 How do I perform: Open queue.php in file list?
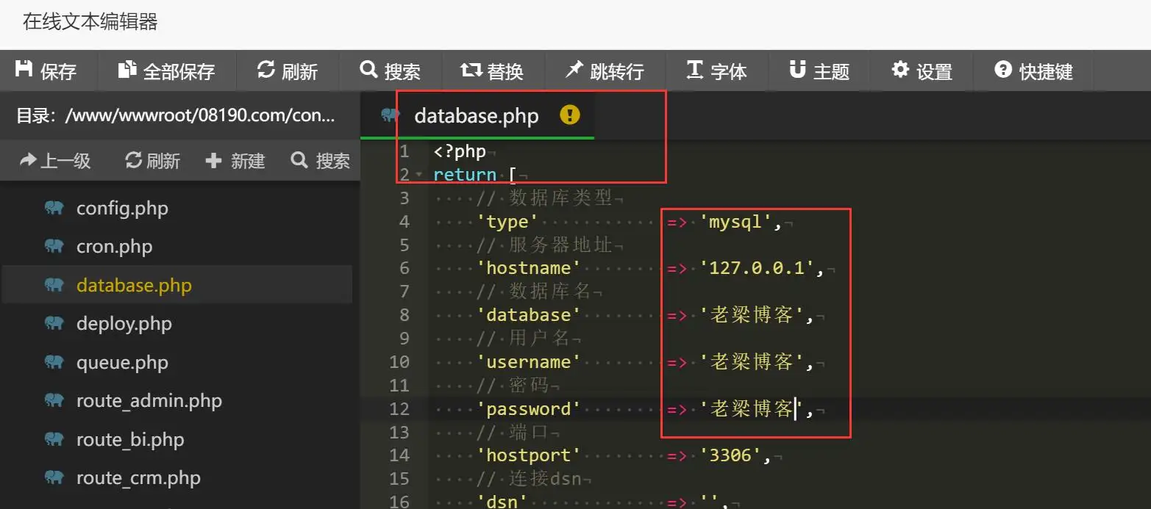pos(122,362)
